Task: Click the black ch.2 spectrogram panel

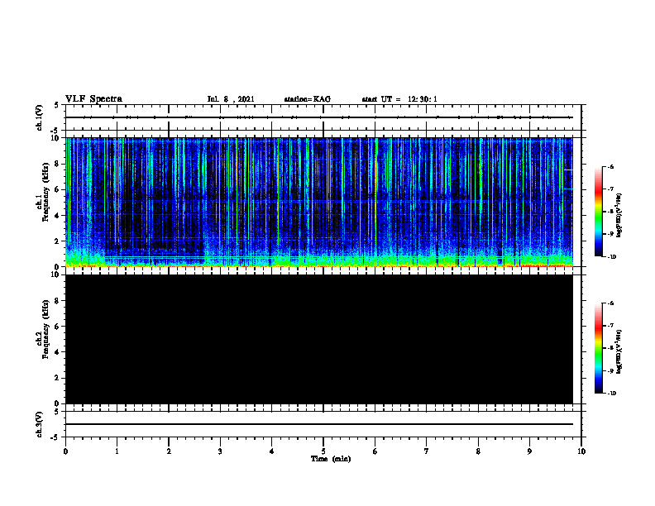Action: click(319, 339)
